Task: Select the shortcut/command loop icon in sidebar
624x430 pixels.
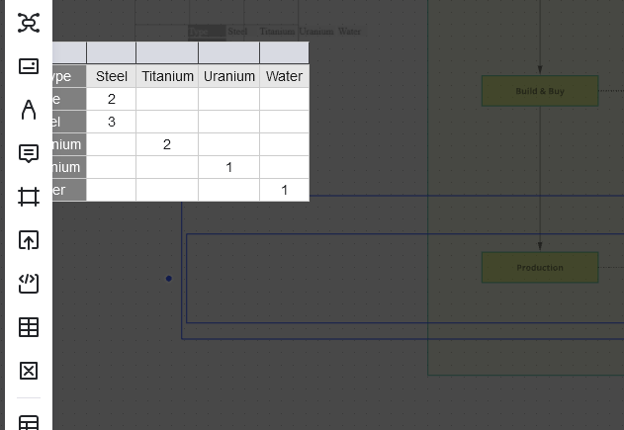Action: (x=29, y=23)
